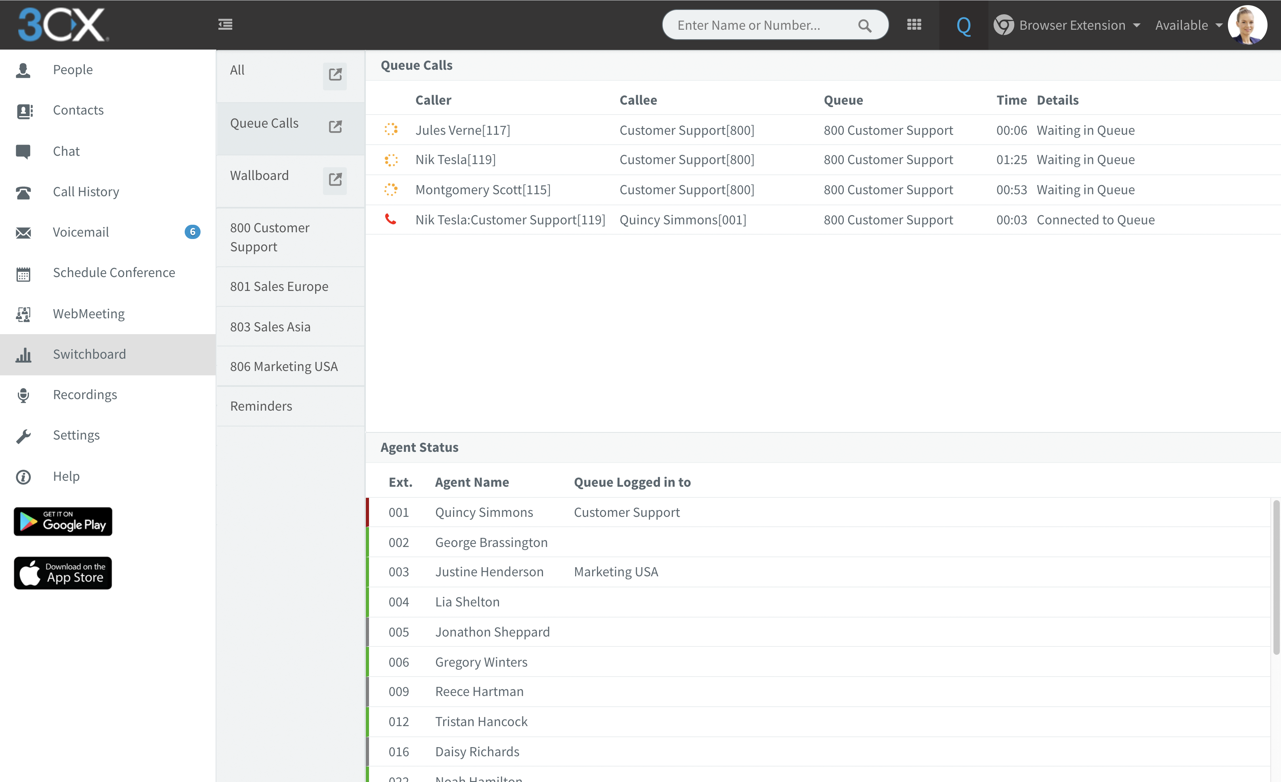Collapse the sidebar with the hamburger icon
The height and width of the screenshot is (782, 1281).
(225, 25)
